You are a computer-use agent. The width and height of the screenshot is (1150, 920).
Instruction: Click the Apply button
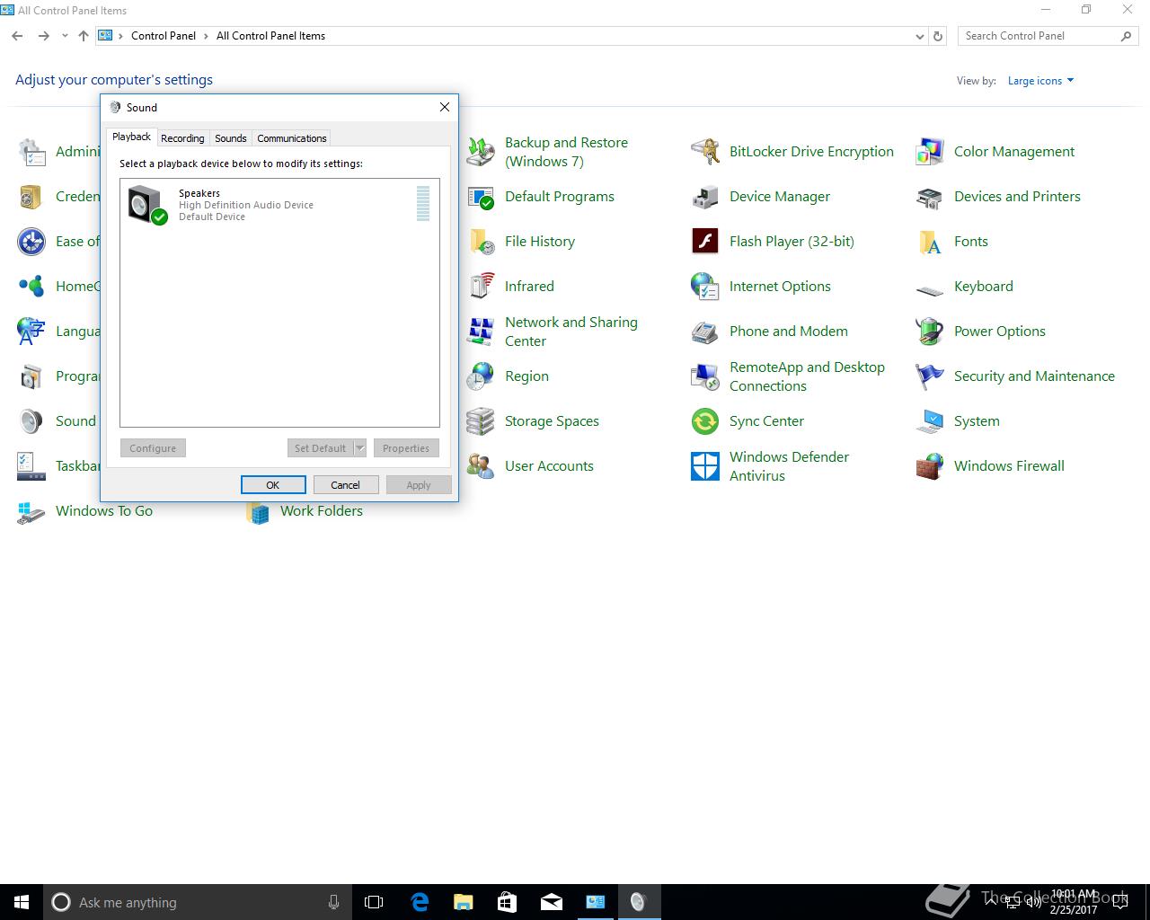pos(419,485)
